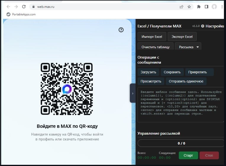Click the QR code image
Image resolution: width=226 pixels, height=166 pixels.
(67, 89)
